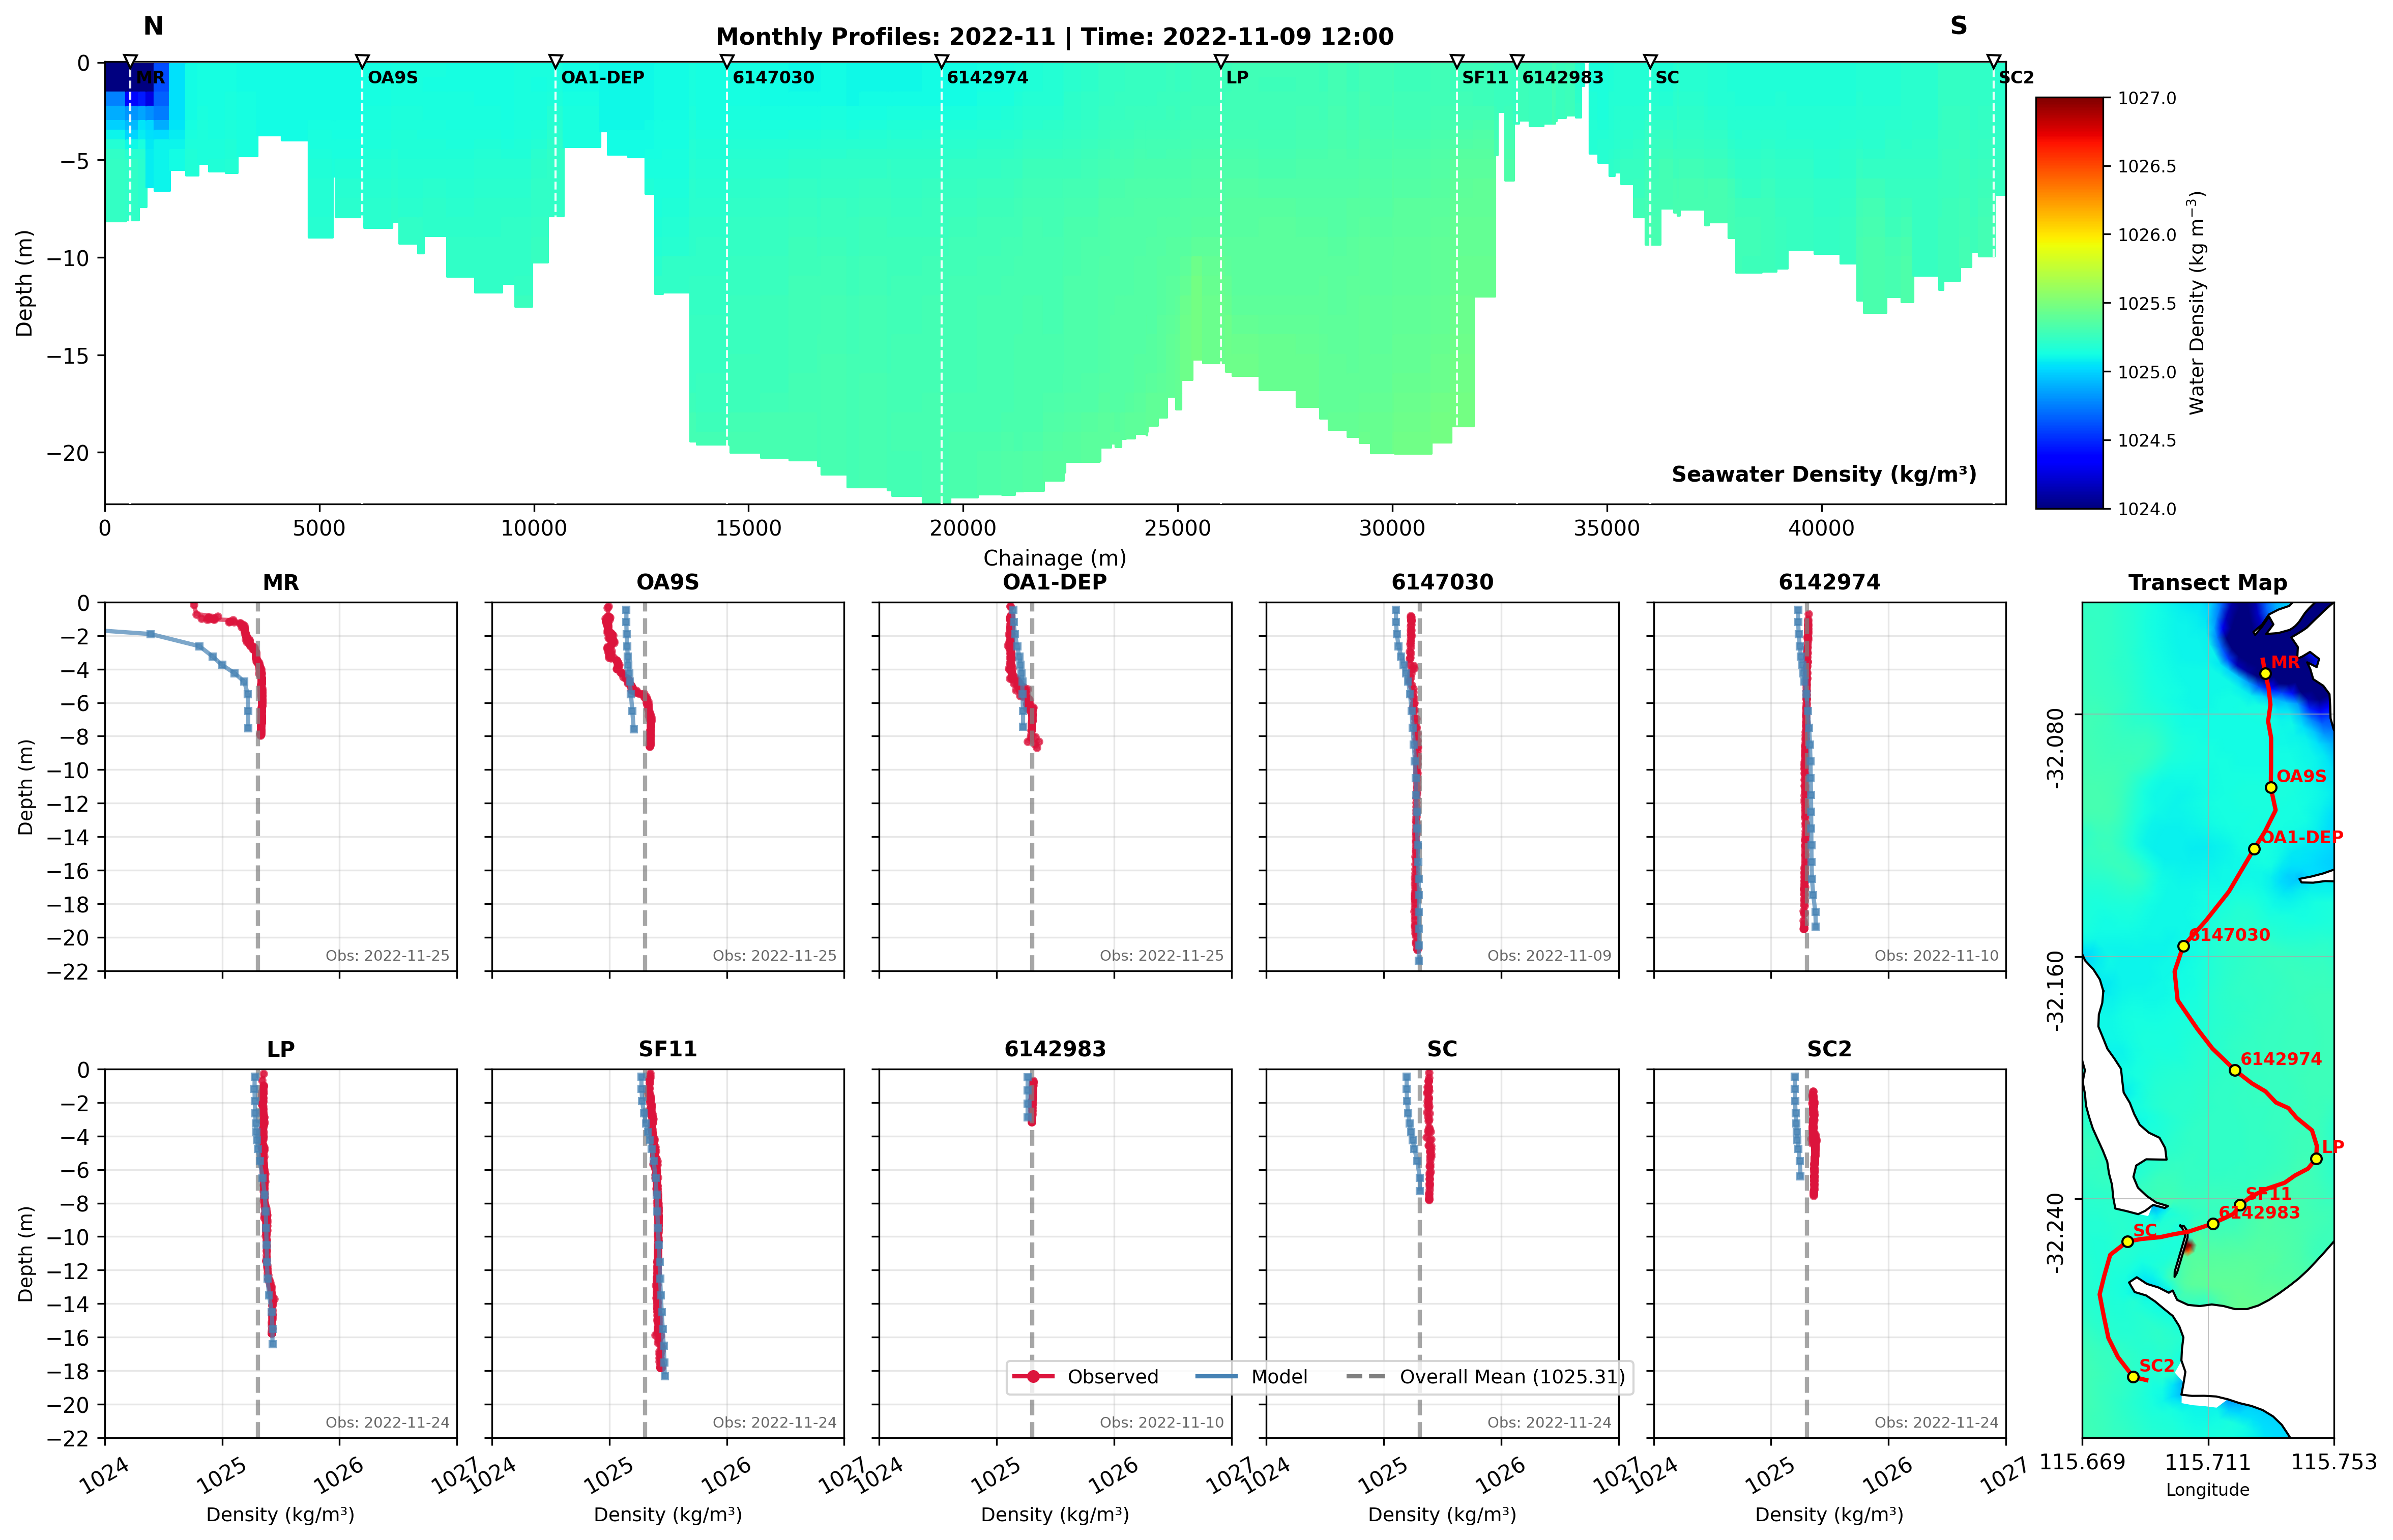The height and width of the screenshot is (1540, 2393).
Task: Click the yellow LP dot on map
Action: (2316, 1159)
